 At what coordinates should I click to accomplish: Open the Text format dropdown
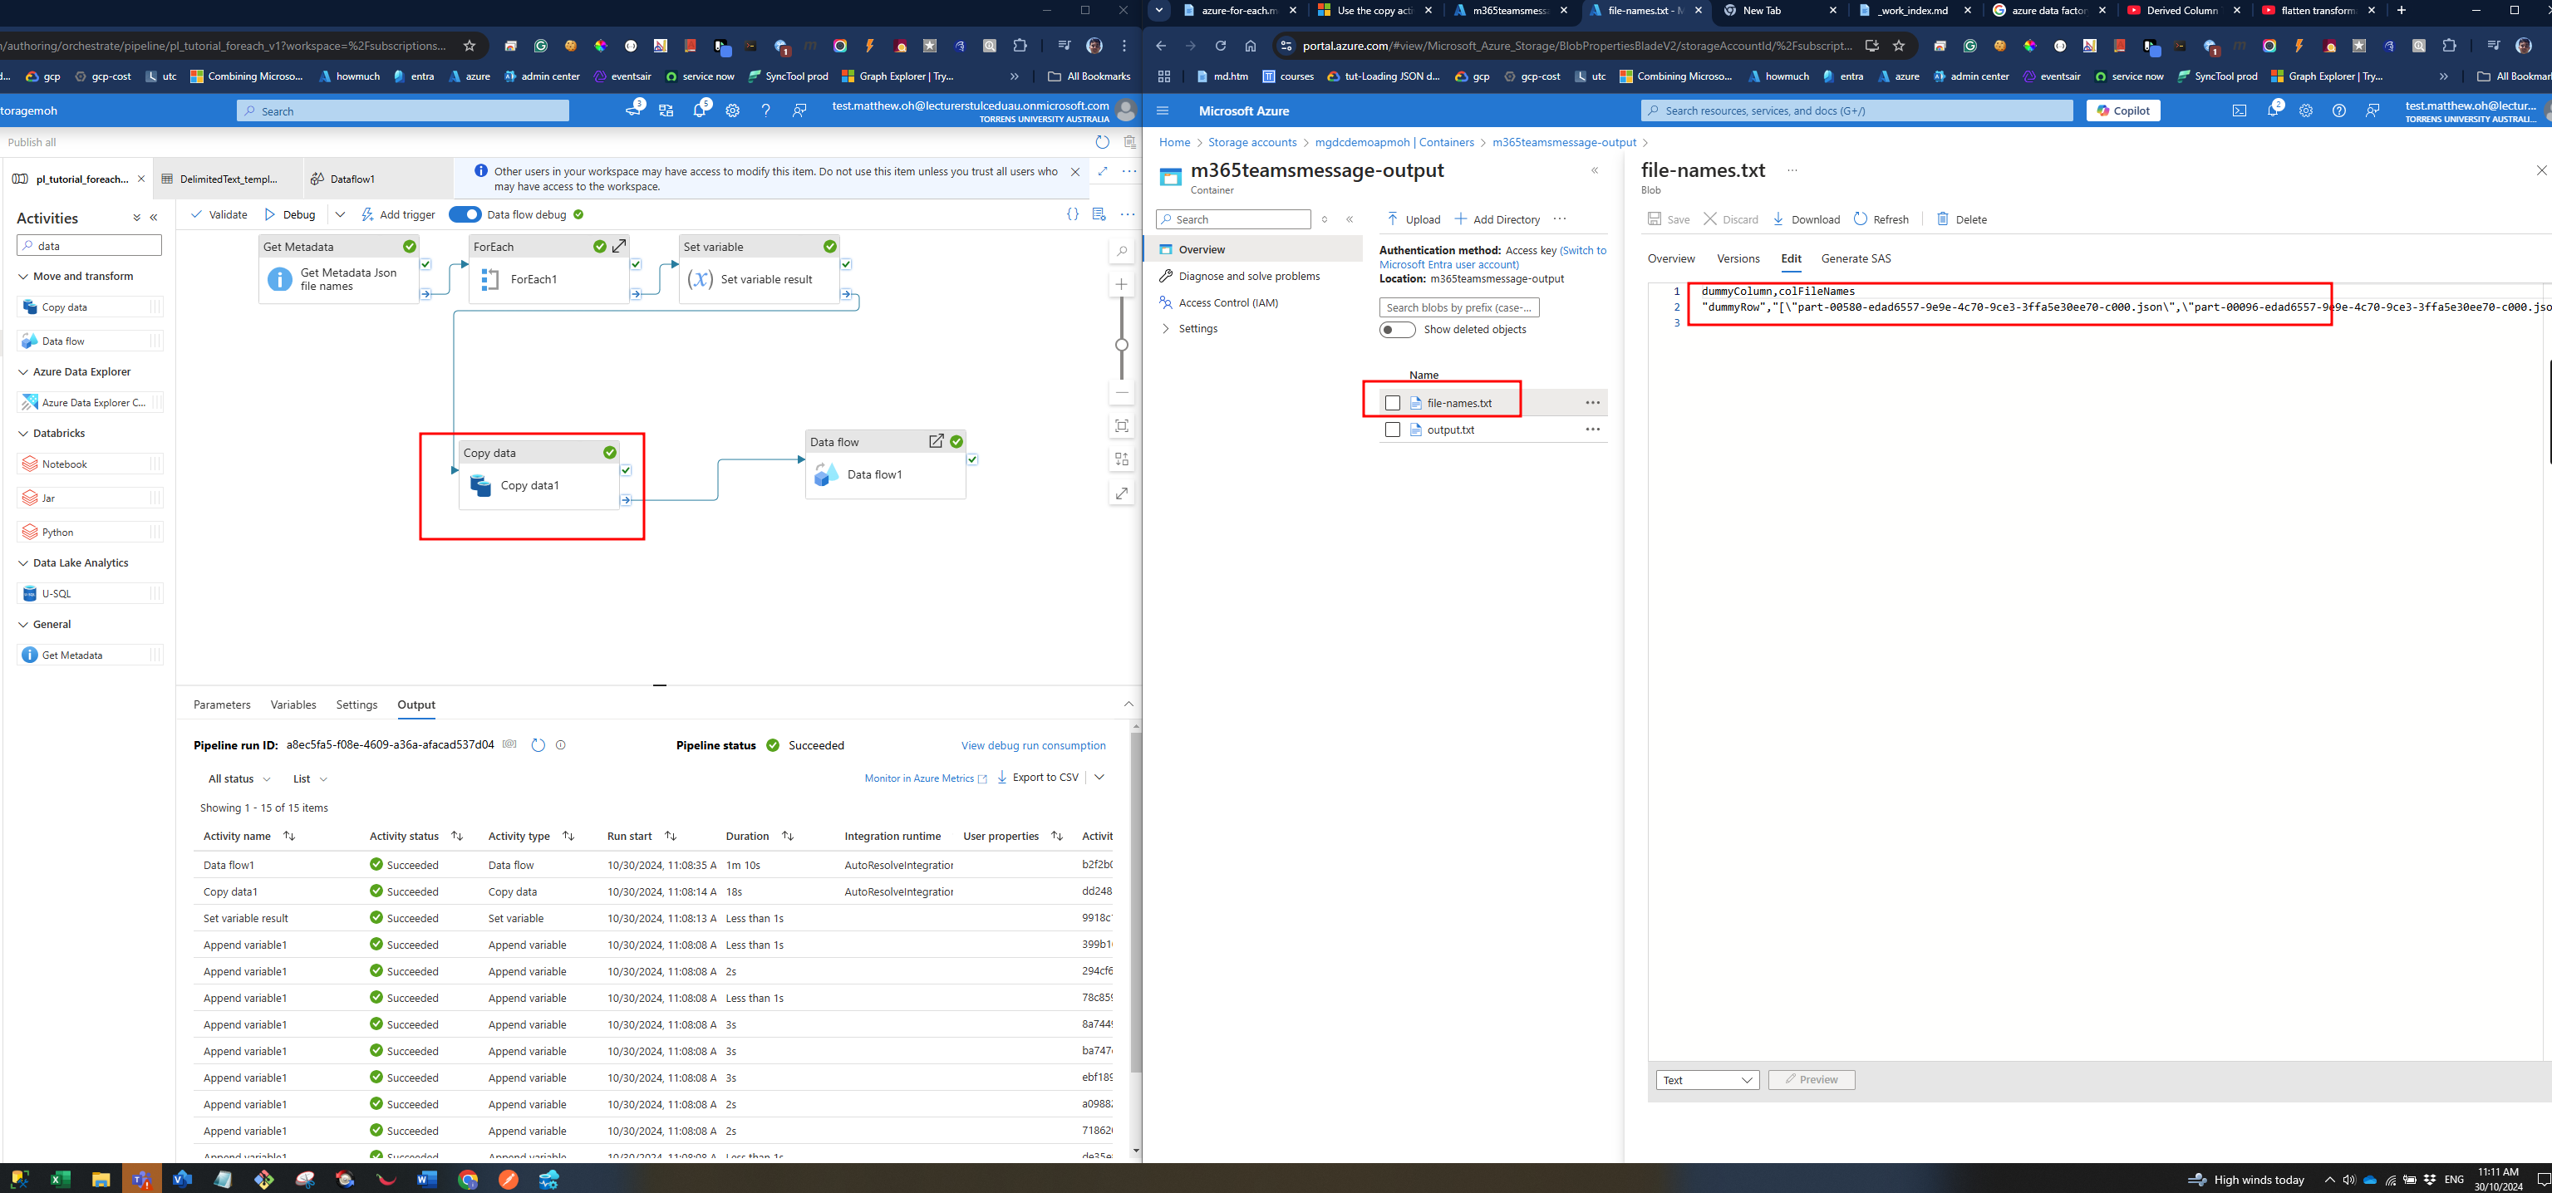coord(1707,1080)
